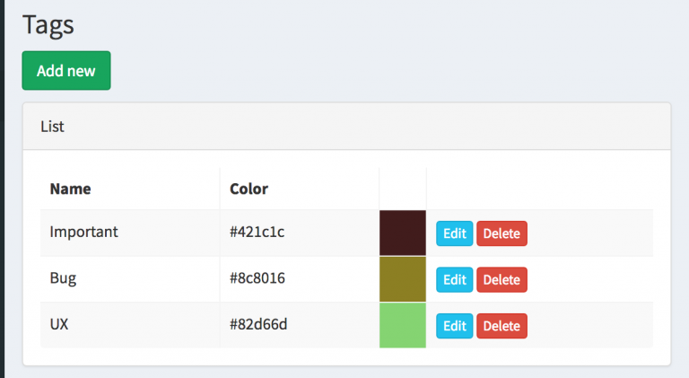This screenshot has height=378, width=689.
Task: Click the #421c1c color code
Action: [x=257, y=232]
